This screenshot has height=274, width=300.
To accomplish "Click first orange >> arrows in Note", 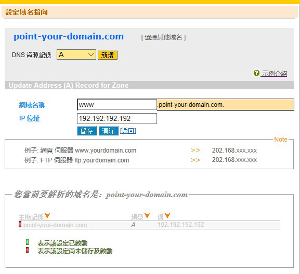I will click(195, 150).
